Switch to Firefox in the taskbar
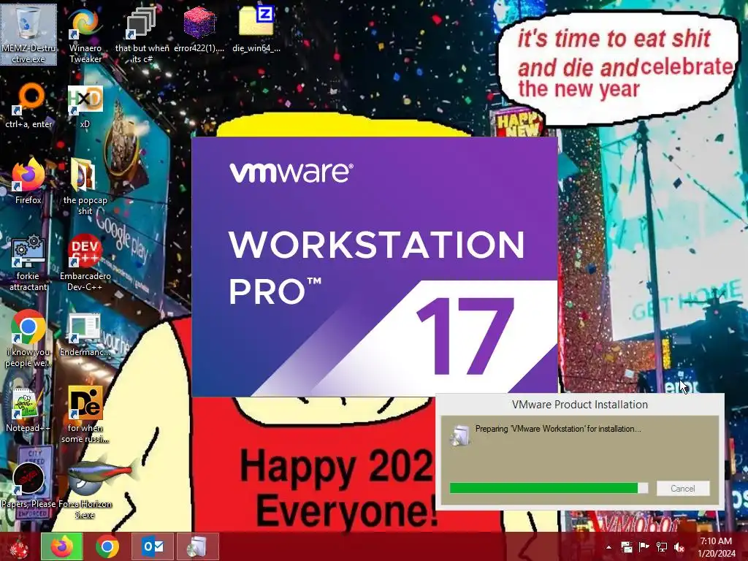The image size is (748, 561). click(61, 546)
